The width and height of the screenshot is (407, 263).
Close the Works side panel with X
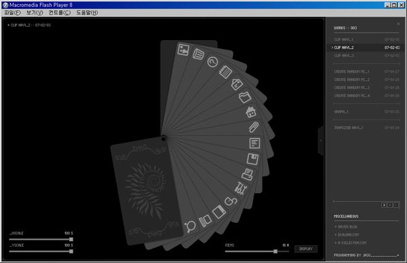(x=398, y=24)
